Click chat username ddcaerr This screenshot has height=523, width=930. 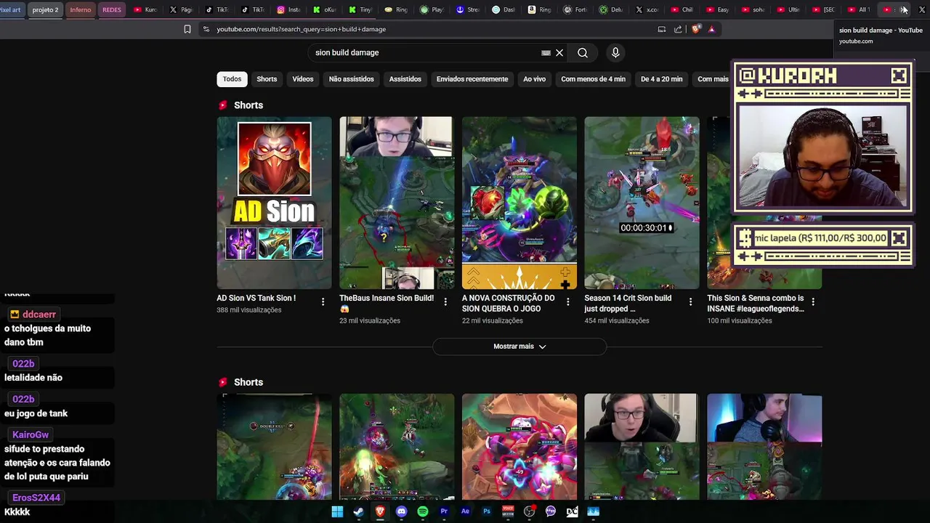click(x=39, y=315)
